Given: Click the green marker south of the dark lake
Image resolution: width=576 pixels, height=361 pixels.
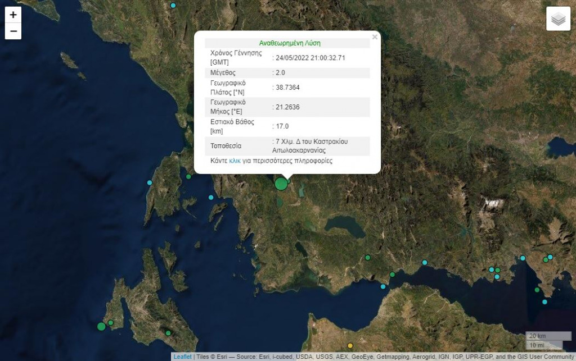Looking at the screenshot, I should [367, 258].
